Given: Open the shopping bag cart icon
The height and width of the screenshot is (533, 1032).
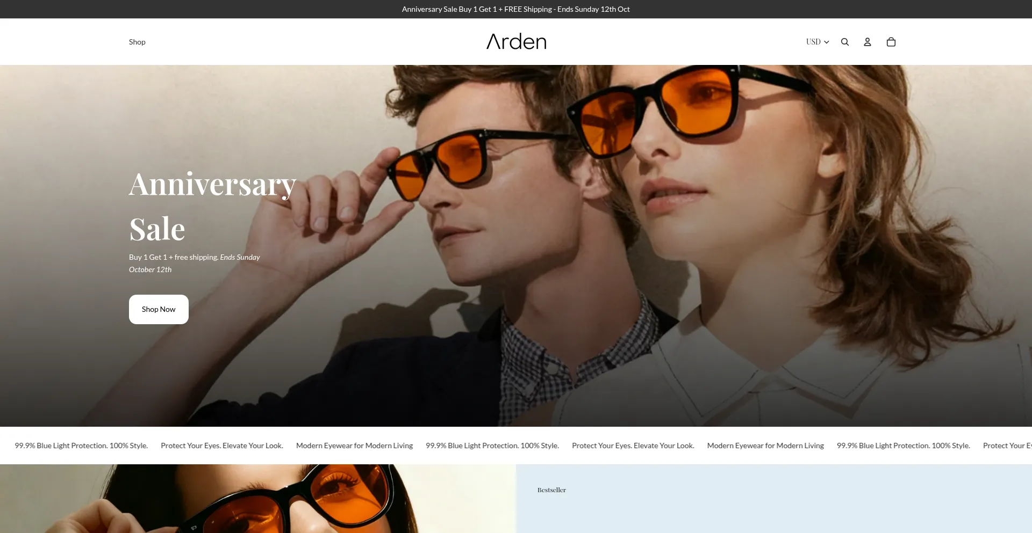Looking at the screenshot, I should [891, 42].
